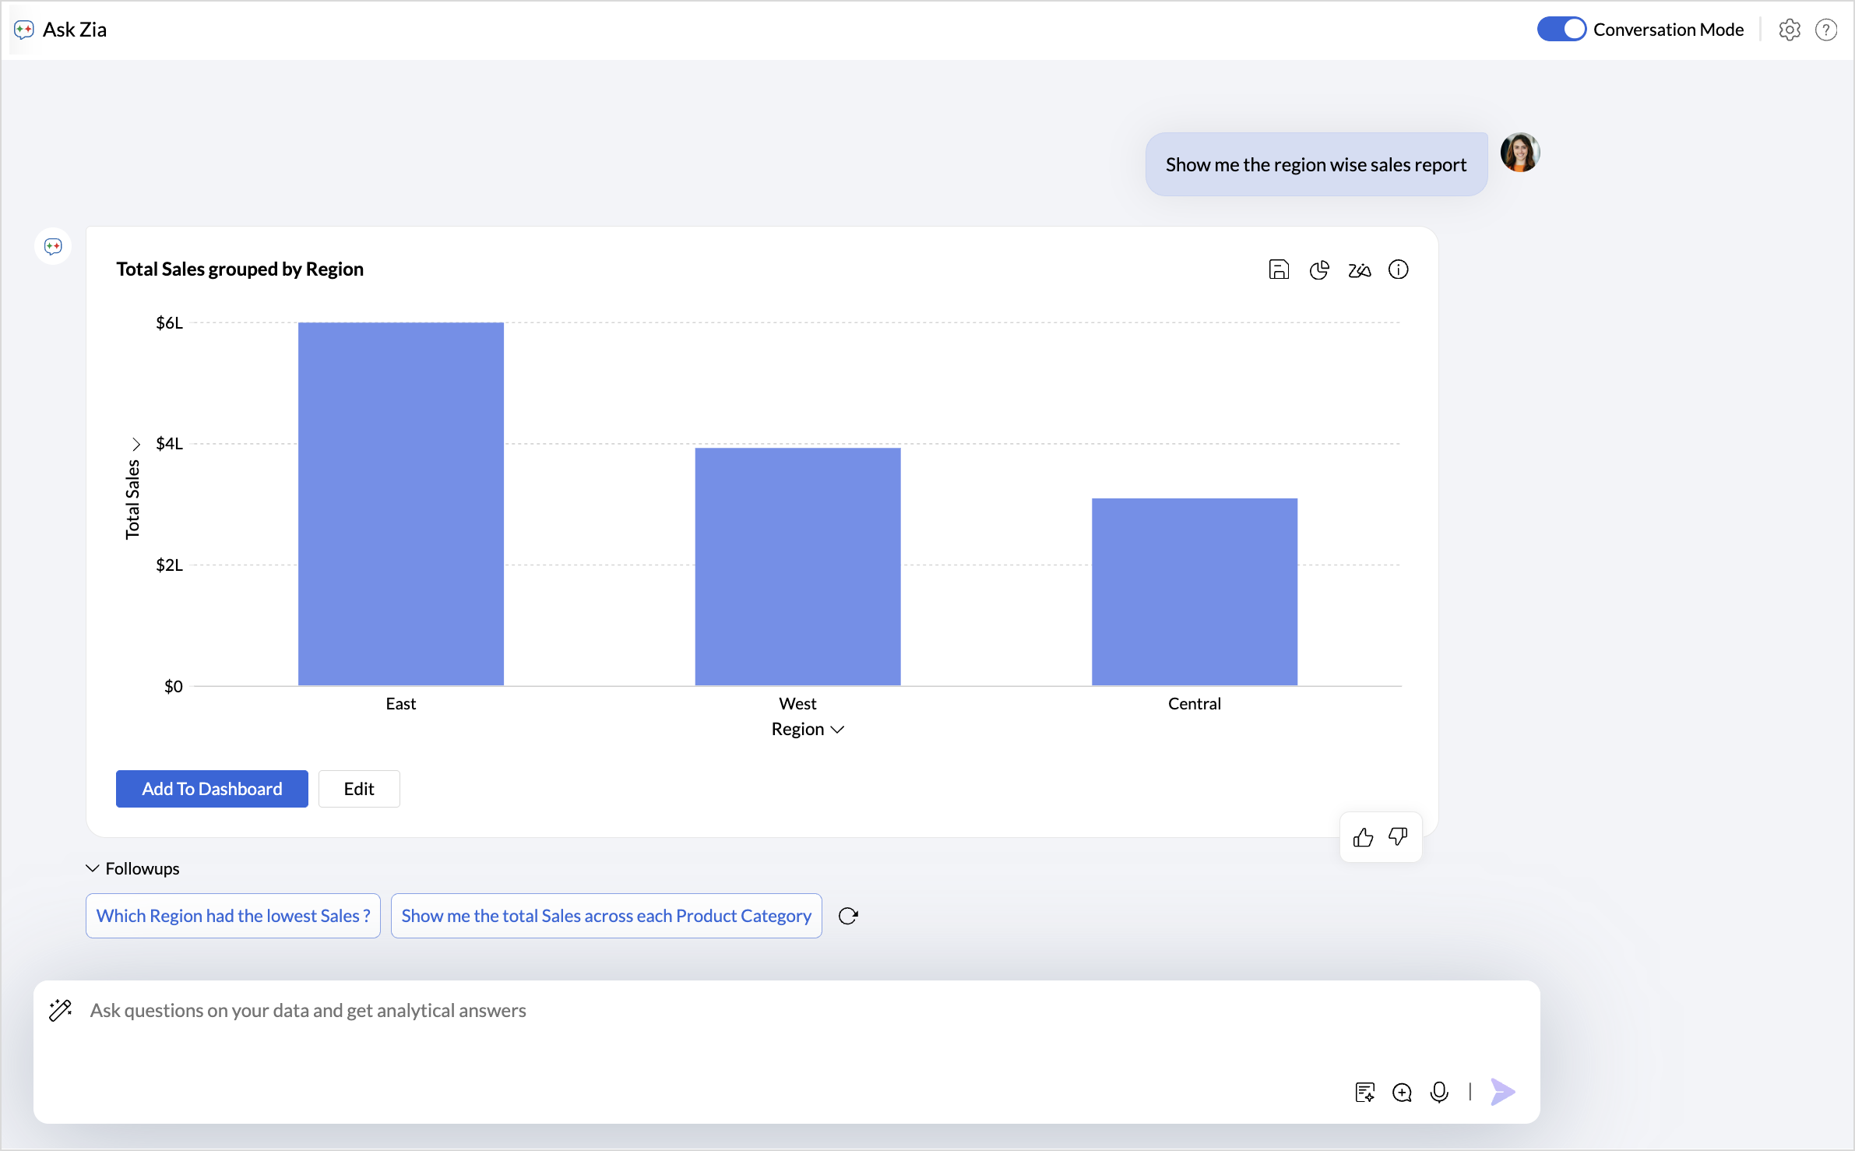Give a thumbs down to the response

tap(1398, 837)
